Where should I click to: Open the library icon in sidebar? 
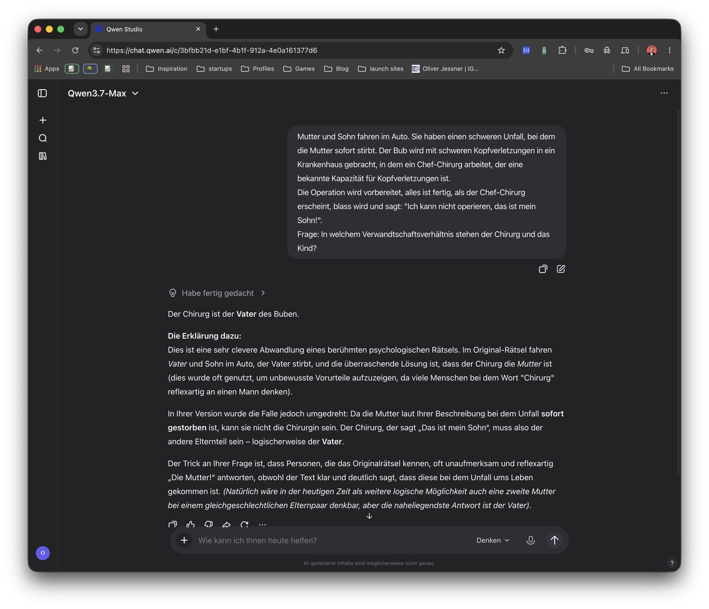[x=43, y=156]
